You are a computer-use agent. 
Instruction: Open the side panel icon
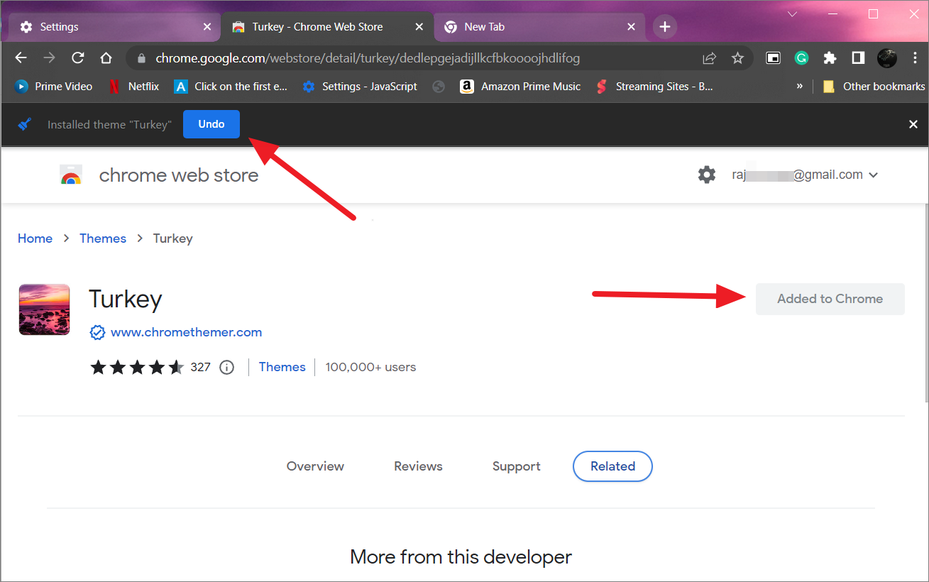[857, 58]
